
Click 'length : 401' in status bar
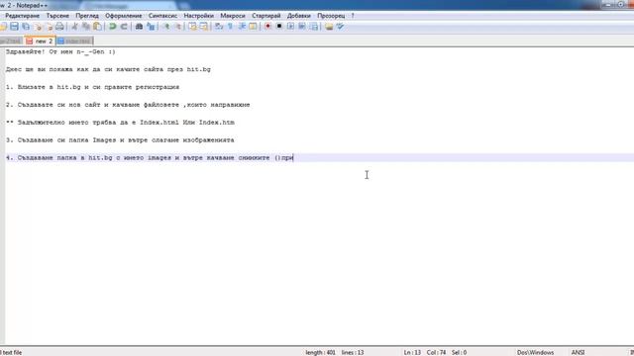coord(320,352)
